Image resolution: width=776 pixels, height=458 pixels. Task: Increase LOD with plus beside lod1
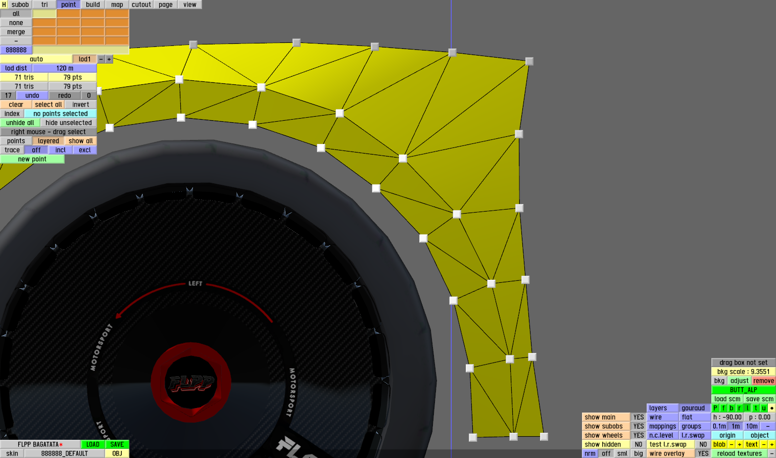pyautogui.click(x=109, y=59)
